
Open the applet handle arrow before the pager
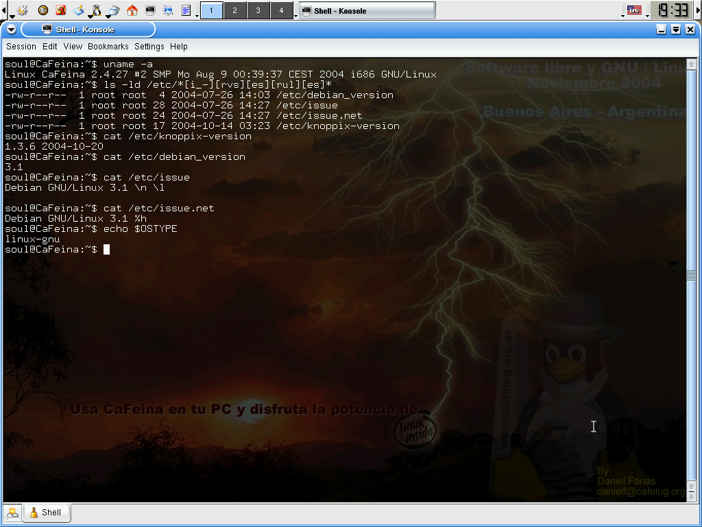[197, 16]
